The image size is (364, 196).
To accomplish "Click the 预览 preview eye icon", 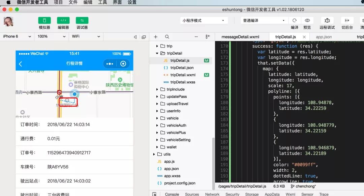I will pos(307,21).
